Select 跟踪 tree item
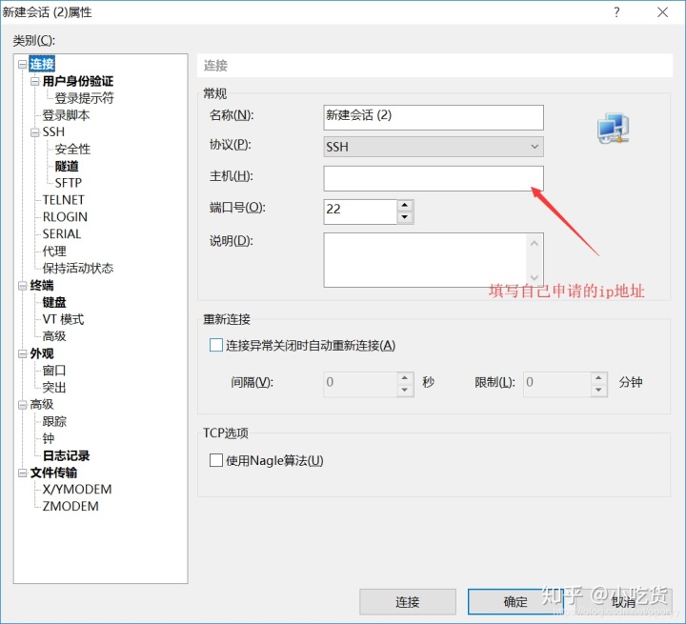Screen dimensions: 686x624 (54, 421)
